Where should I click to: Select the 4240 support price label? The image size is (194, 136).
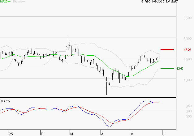pos(180,69)
